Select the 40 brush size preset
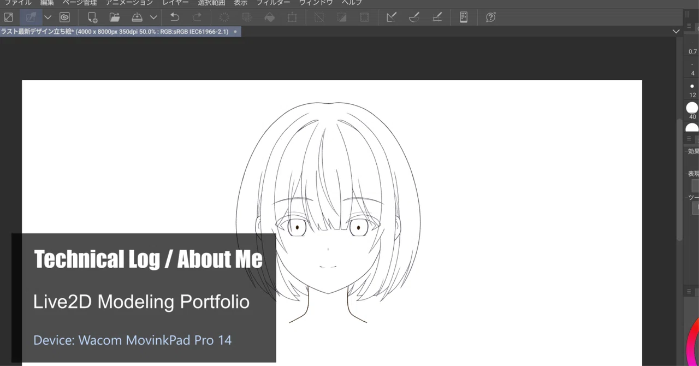 coord(692,111)
